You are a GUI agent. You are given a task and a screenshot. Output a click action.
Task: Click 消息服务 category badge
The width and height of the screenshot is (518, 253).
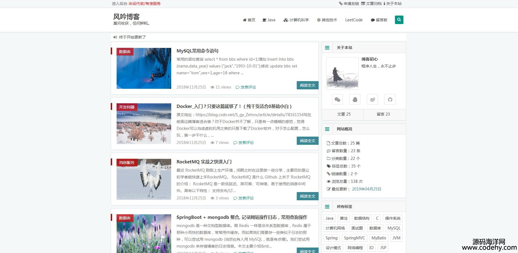coord(127,163)
